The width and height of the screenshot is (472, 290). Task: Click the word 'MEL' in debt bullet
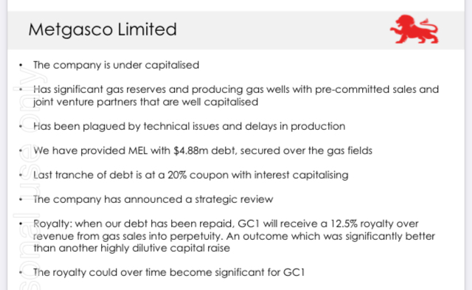(x=138, y=151)
